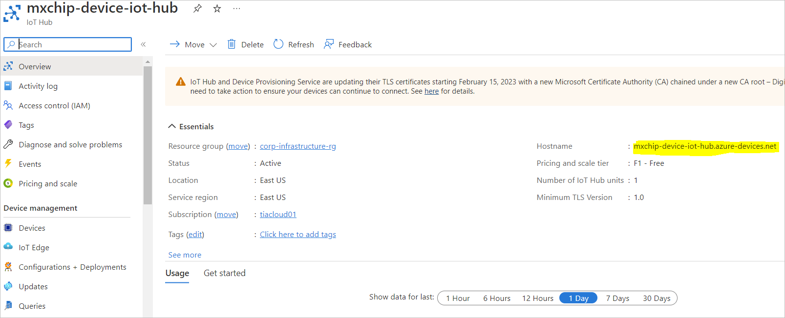The height and width of the screenshot is (318, 785).
Task: Expand the Move dropdown chevron
Action: (213, 45)
